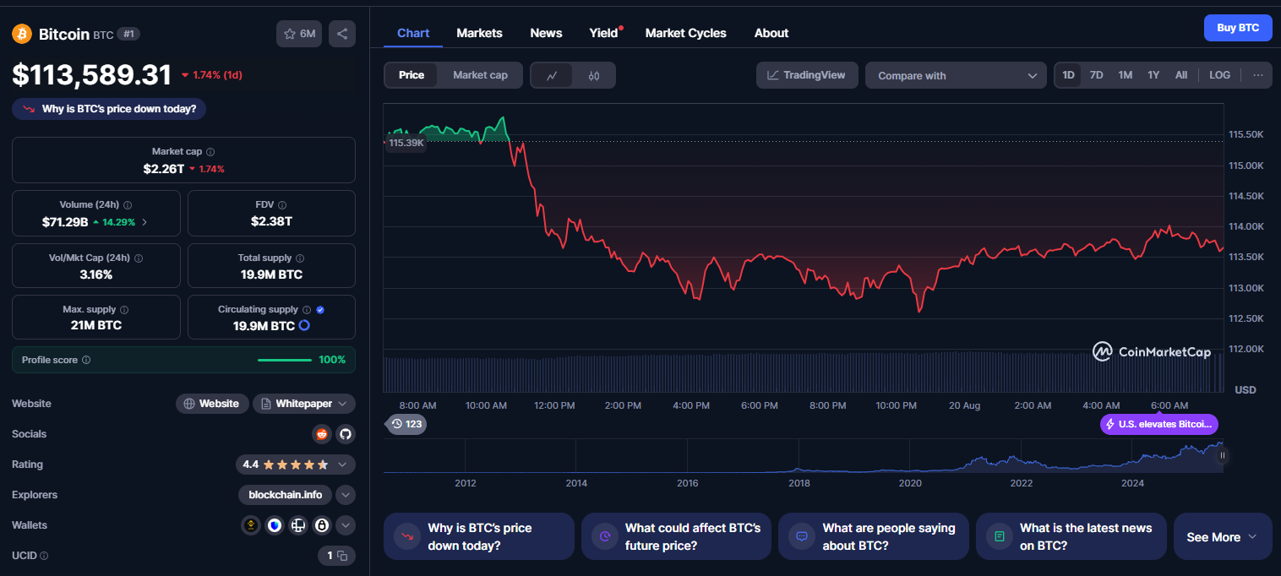Open the Yield tab
The width and height of the screenshot is (1281, 576).
click(603, 33)
